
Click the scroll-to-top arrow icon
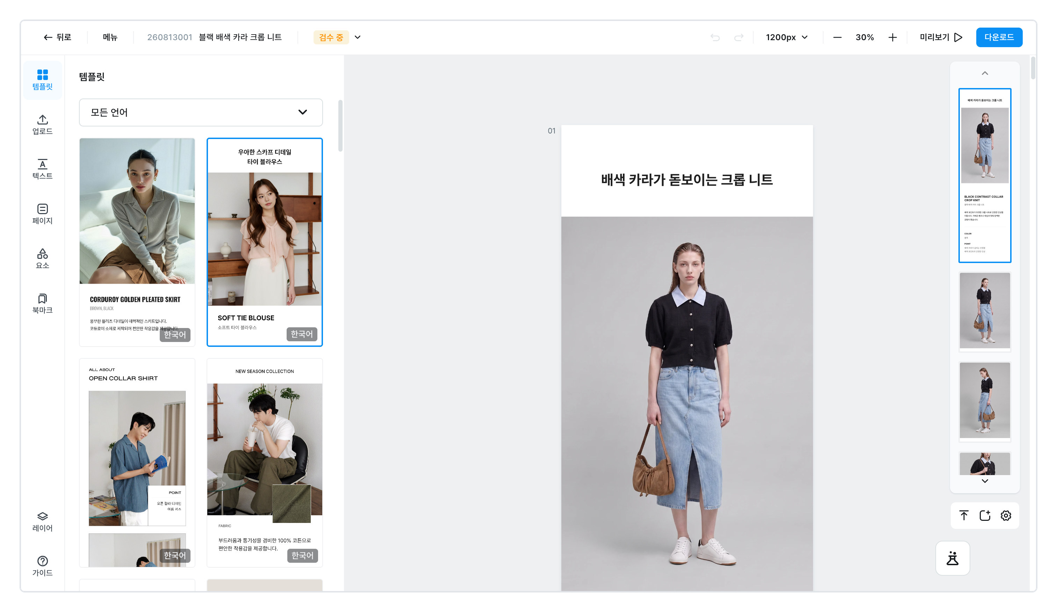tap(963, 515)
